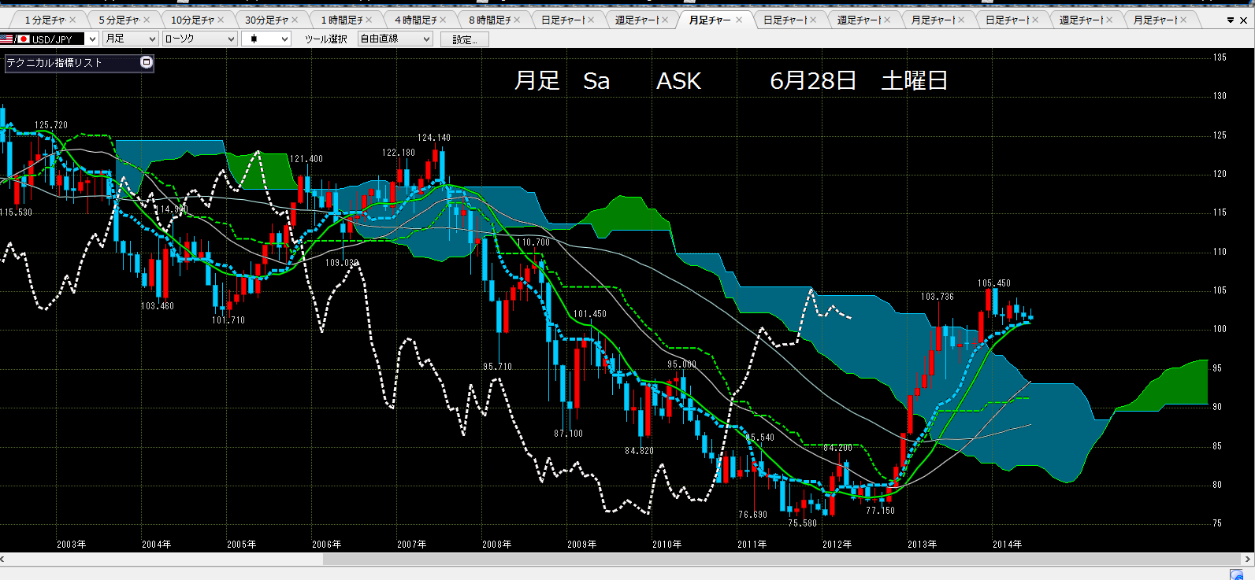Viewport: 1255px width, 580px height.
Task: Click the horizontal scrollbar thumb
Action: coord(780,560)
